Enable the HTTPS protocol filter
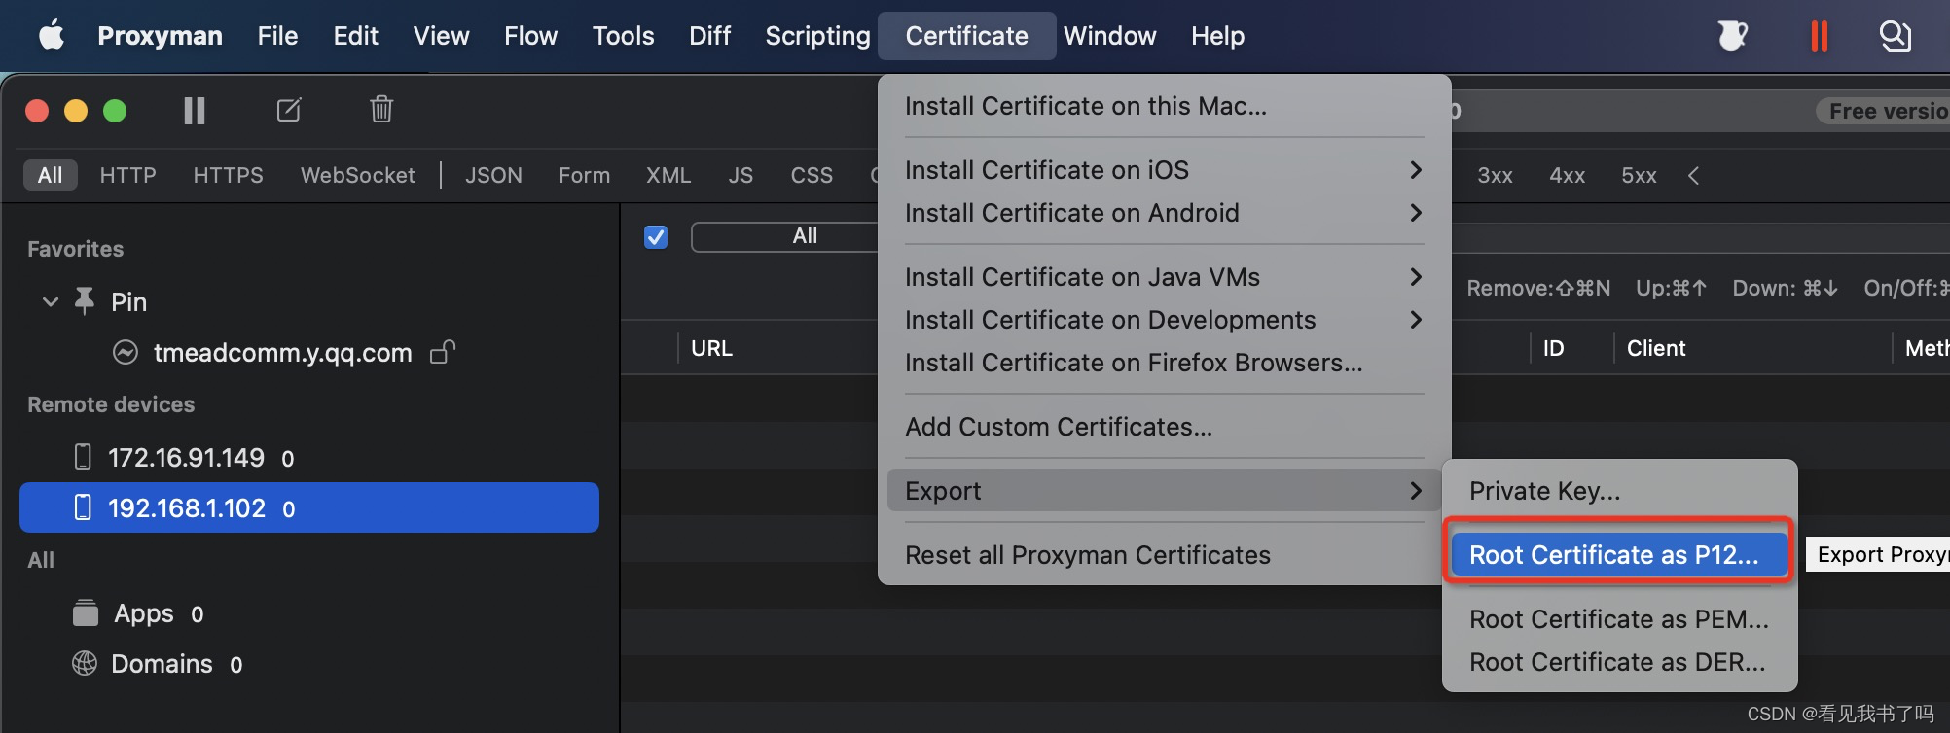 228,175
